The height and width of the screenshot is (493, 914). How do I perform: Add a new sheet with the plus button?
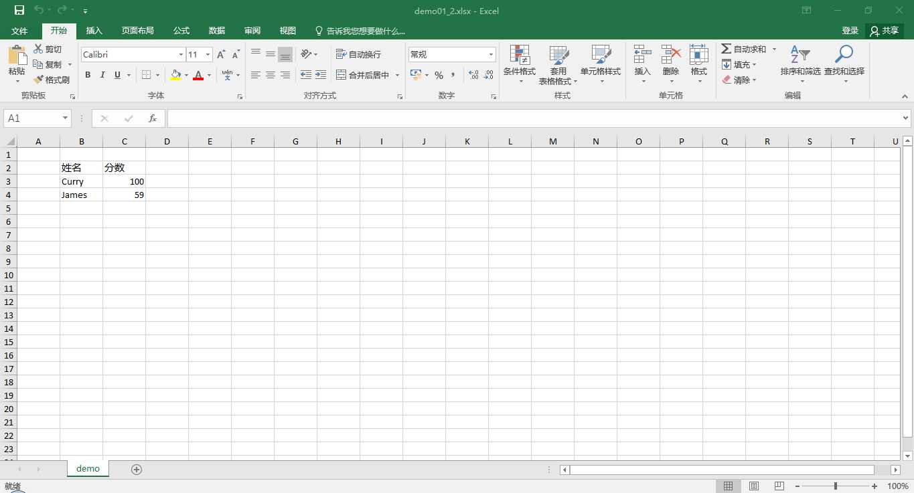137,470
